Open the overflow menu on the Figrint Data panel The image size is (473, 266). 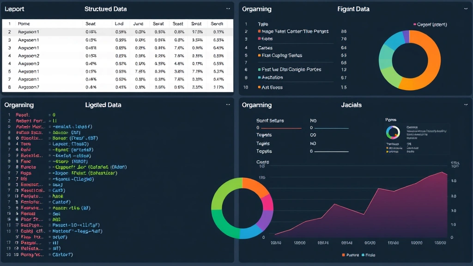click(466, 8)
